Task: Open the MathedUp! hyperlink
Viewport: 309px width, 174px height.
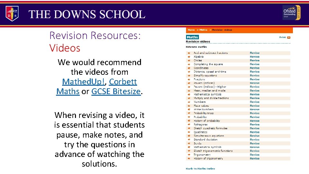Action: tap(83, 82)
